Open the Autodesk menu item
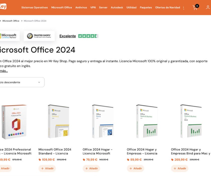The image size is (211, 176). point(117,8)
